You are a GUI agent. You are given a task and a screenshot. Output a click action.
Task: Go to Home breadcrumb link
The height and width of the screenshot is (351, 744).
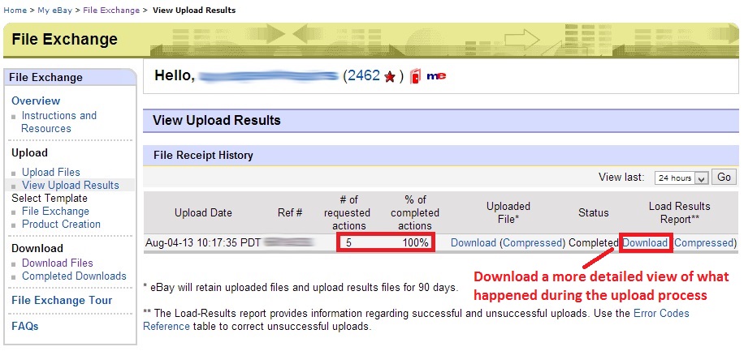[x=15, y=10]
